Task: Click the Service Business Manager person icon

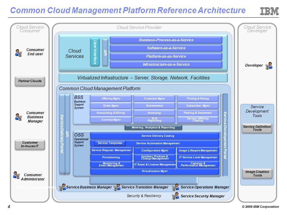Action: pos(62,187)
